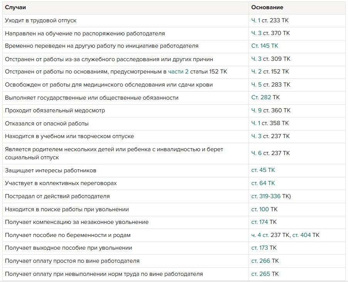Open the 'Ч. 2' link for ст. 152 ТК
This screenshot has height=282, width=348.
(x=256, y=72)
